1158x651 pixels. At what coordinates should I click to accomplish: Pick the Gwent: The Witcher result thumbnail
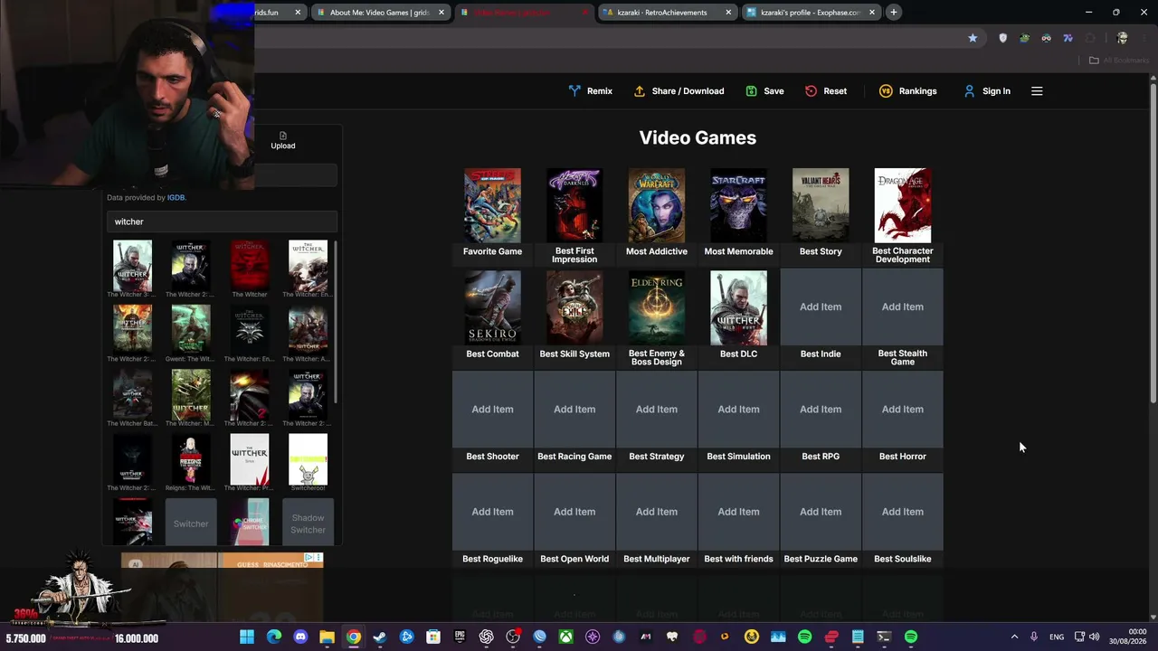click(x=191, y=329)
